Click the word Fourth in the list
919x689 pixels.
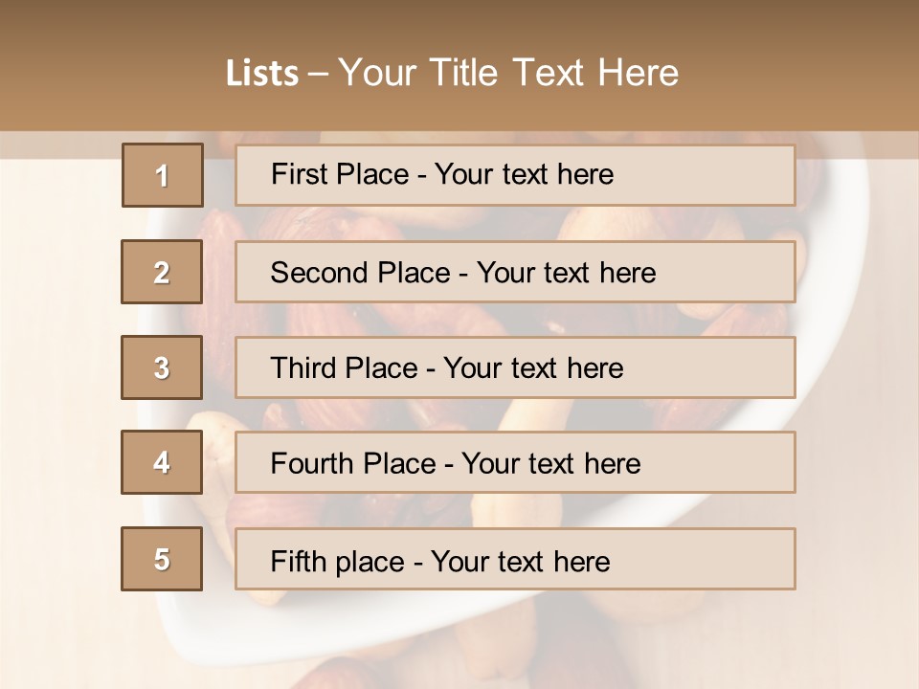(311, 463)
